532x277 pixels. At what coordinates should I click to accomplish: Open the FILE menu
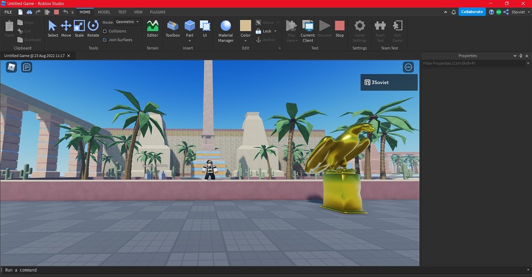point(8,12)
